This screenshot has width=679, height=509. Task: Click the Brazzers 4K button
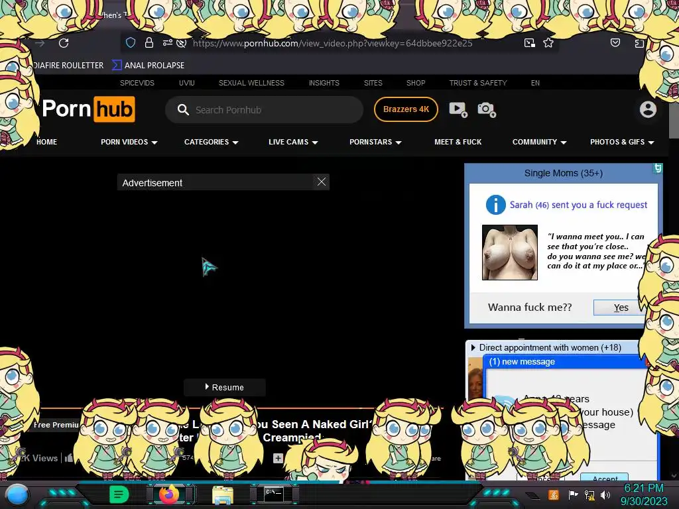click(406, 109)
